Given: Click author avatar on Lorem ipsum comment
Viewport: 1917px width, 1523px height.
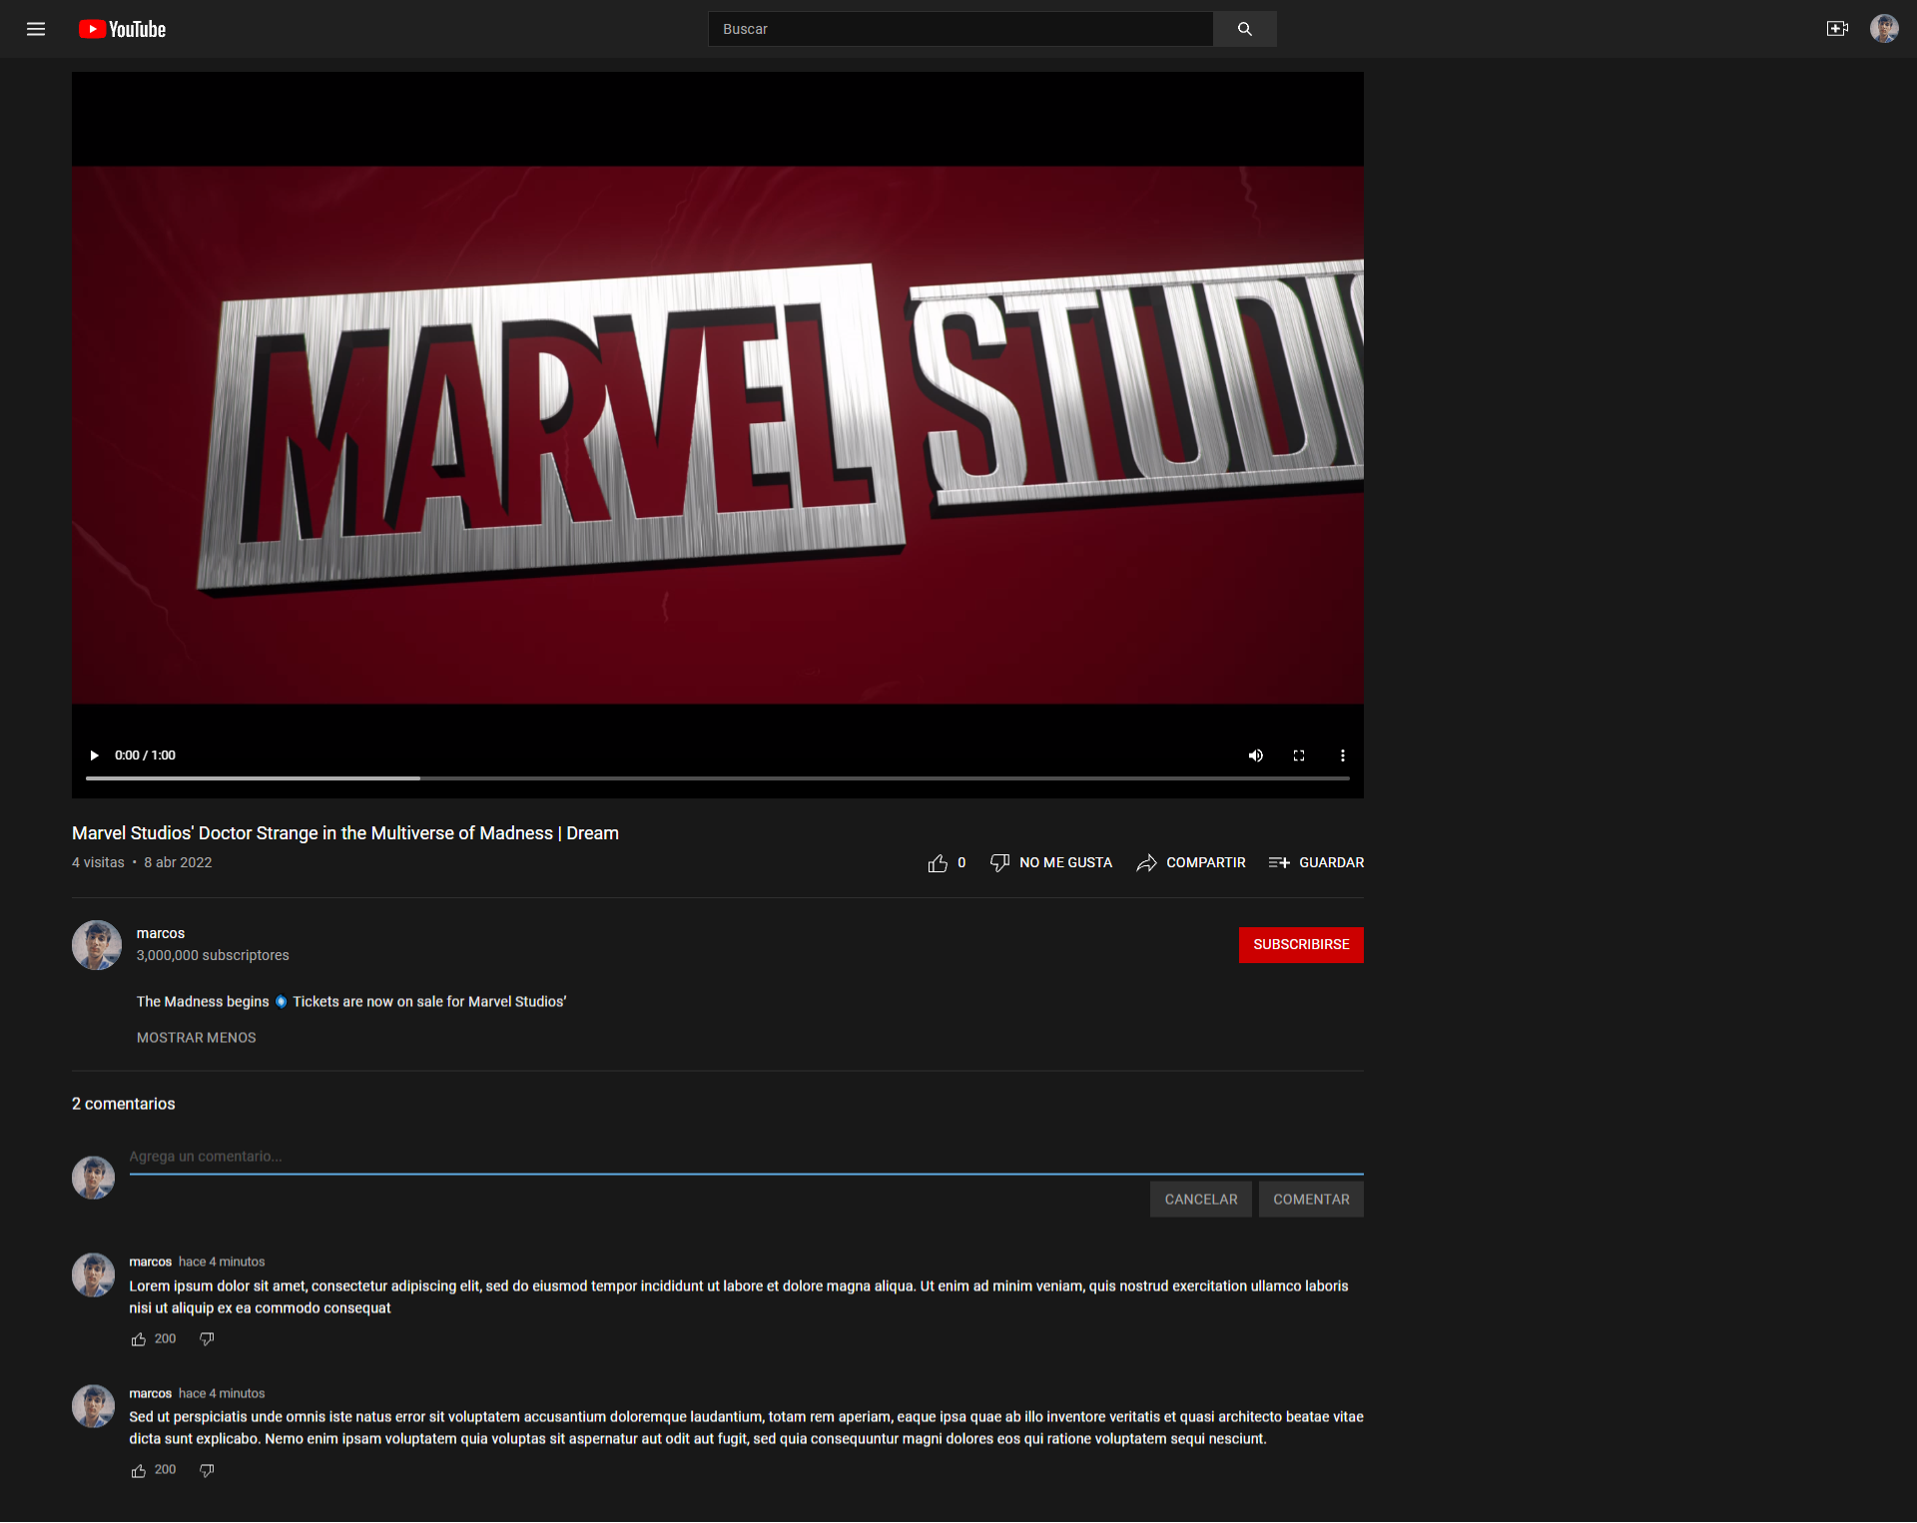Looking at the screenshot, I should tap(94, 1275).
